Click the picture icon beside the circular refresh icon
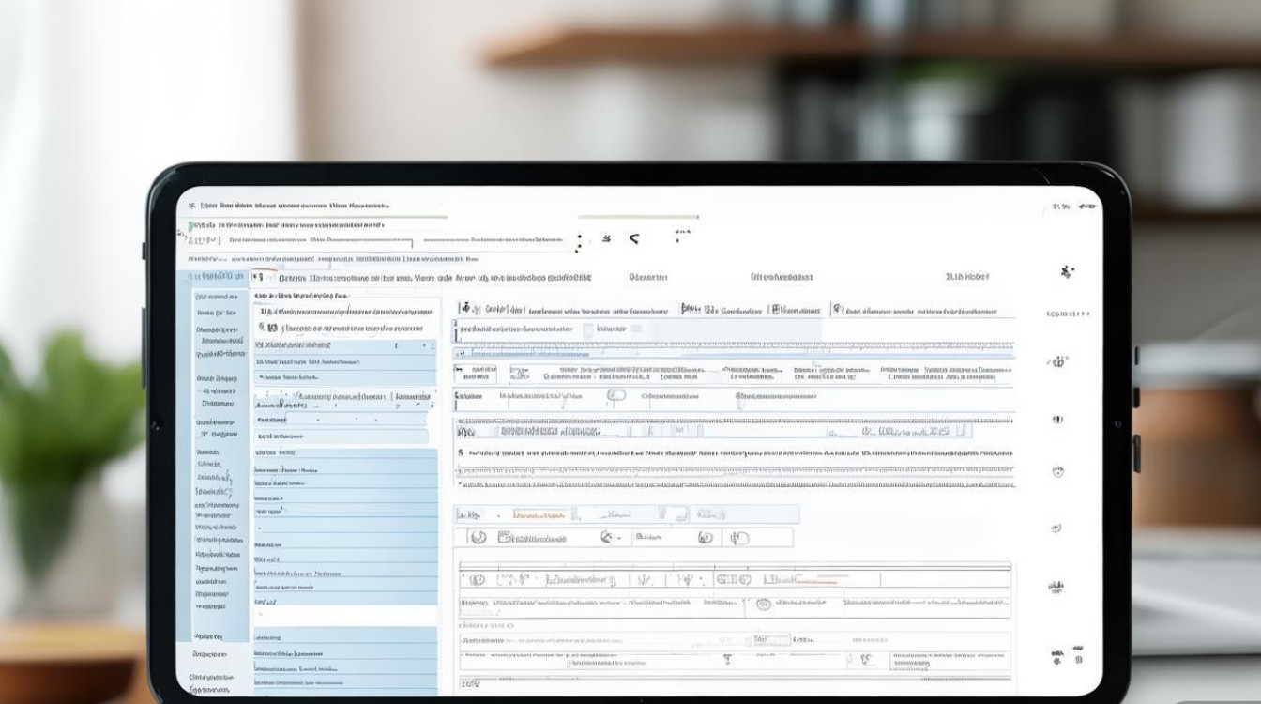This screenshot has width=1261, height=704. point(506,538)
